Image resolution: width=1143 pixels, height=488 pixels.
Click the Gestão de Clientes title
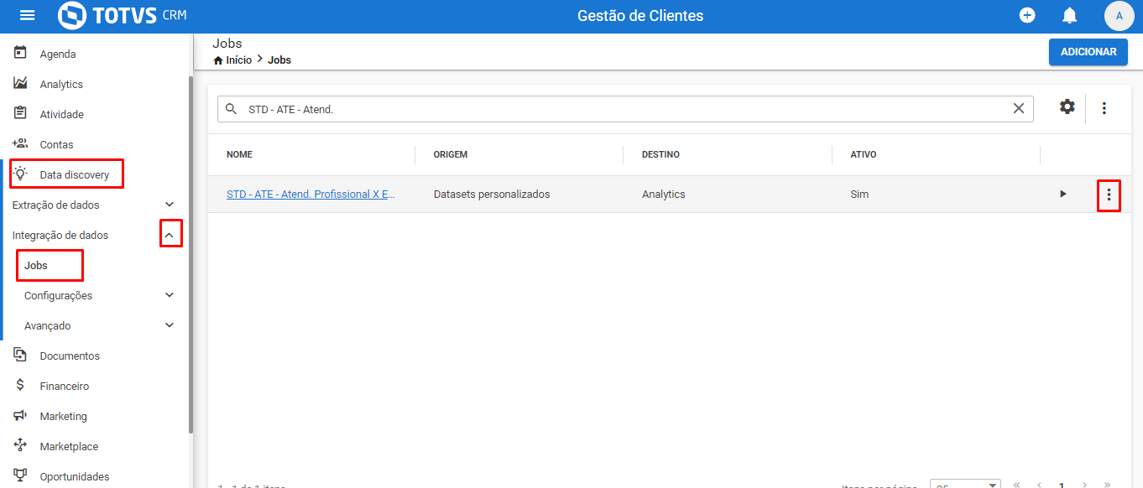coord(640,16)
